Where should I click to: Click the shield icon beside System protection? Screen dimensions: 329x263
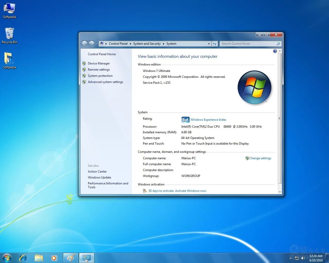[x=84, y=76]
